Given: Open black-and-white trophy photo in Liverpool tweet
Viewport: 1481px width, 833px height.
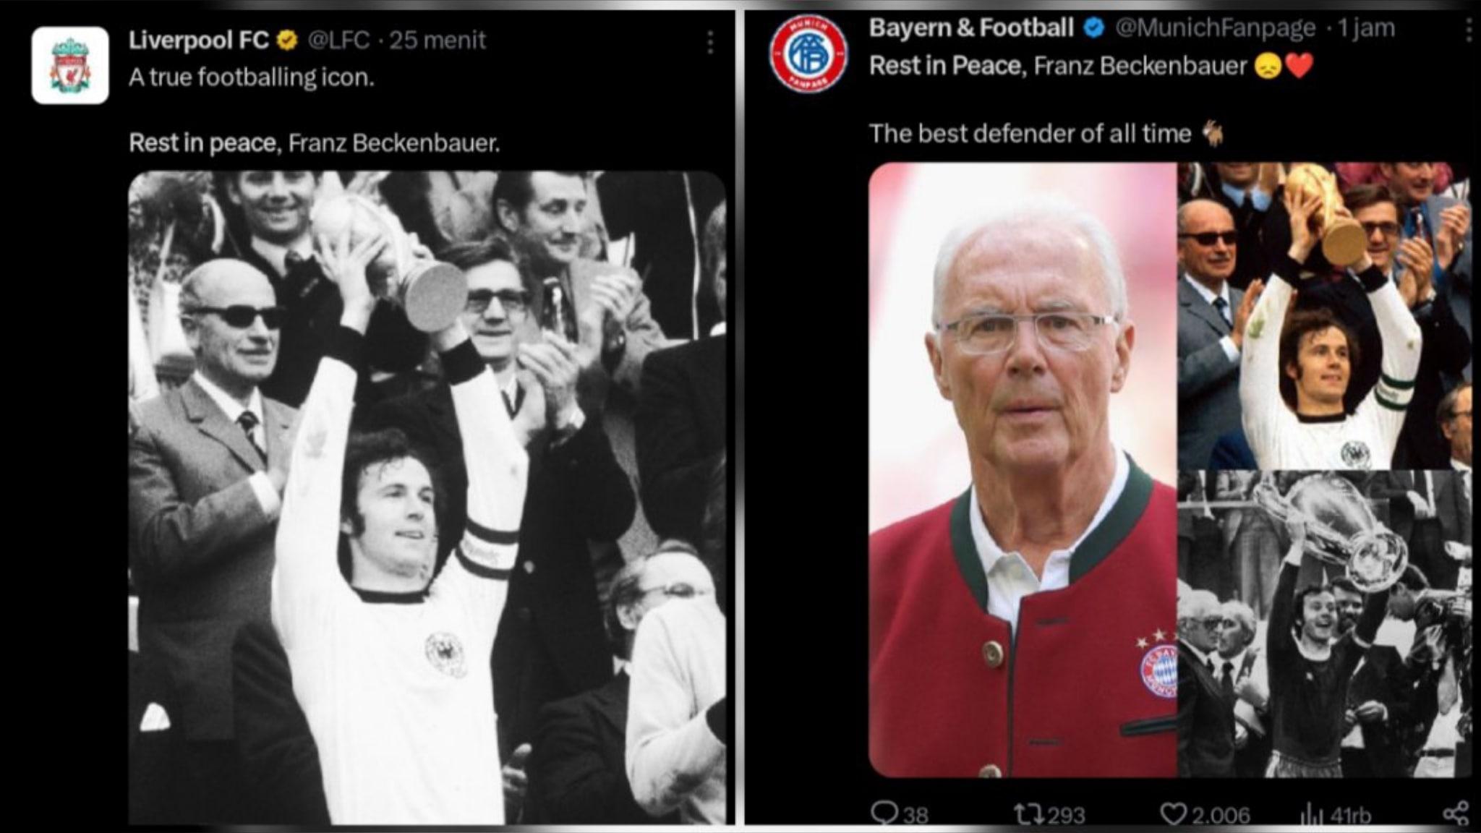Looking at the screenshot, I should 427,497.
